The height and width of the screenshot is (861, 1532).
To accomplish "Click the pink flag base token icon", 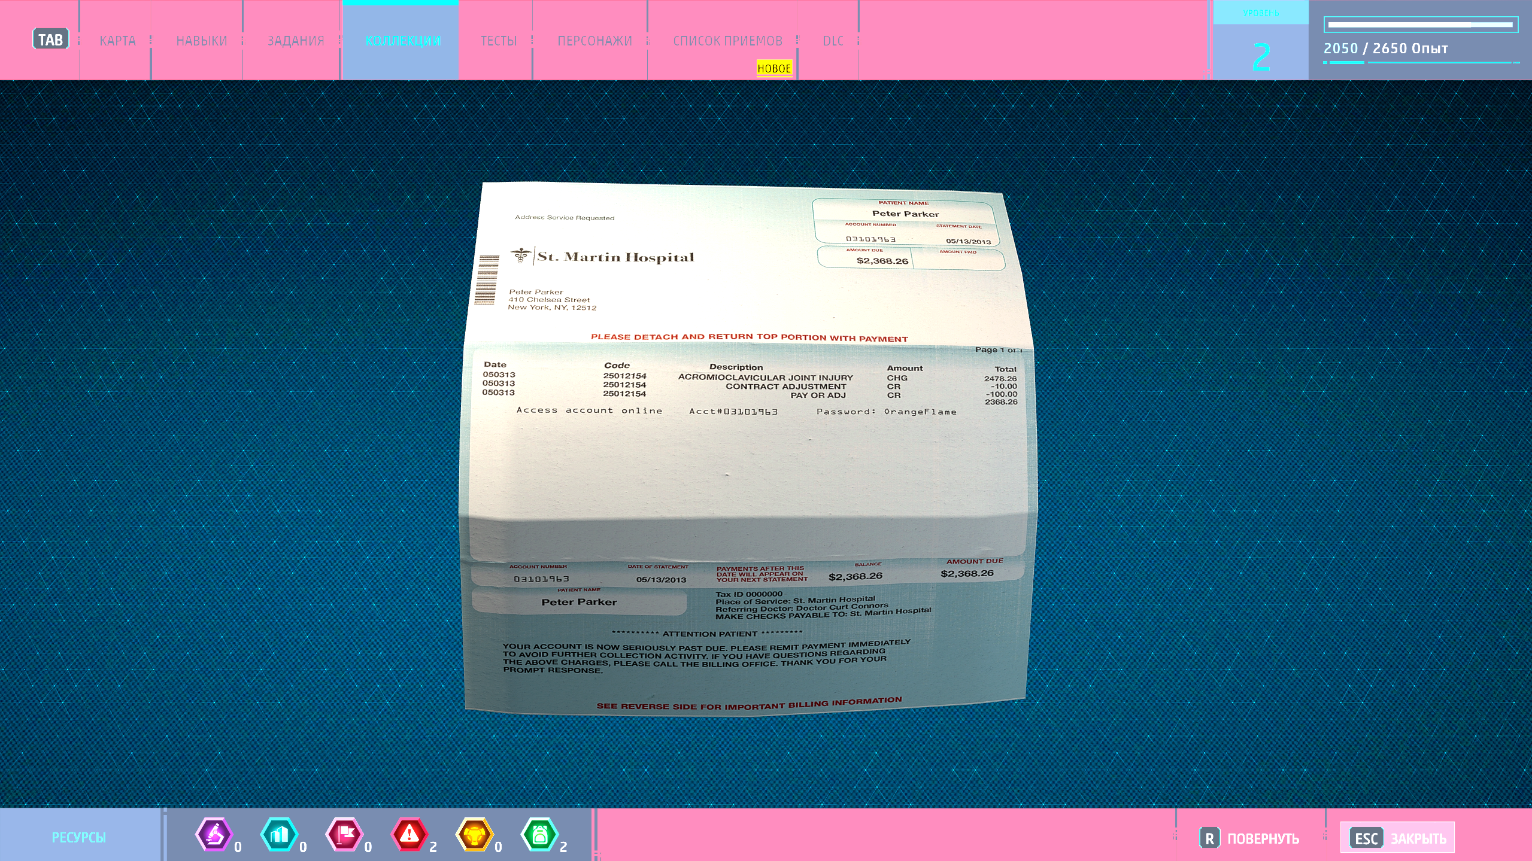I will tap(344, 834).
